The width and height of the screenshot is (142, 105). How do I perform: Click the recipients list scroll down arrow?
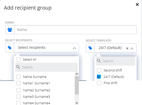tap(77, 103)
